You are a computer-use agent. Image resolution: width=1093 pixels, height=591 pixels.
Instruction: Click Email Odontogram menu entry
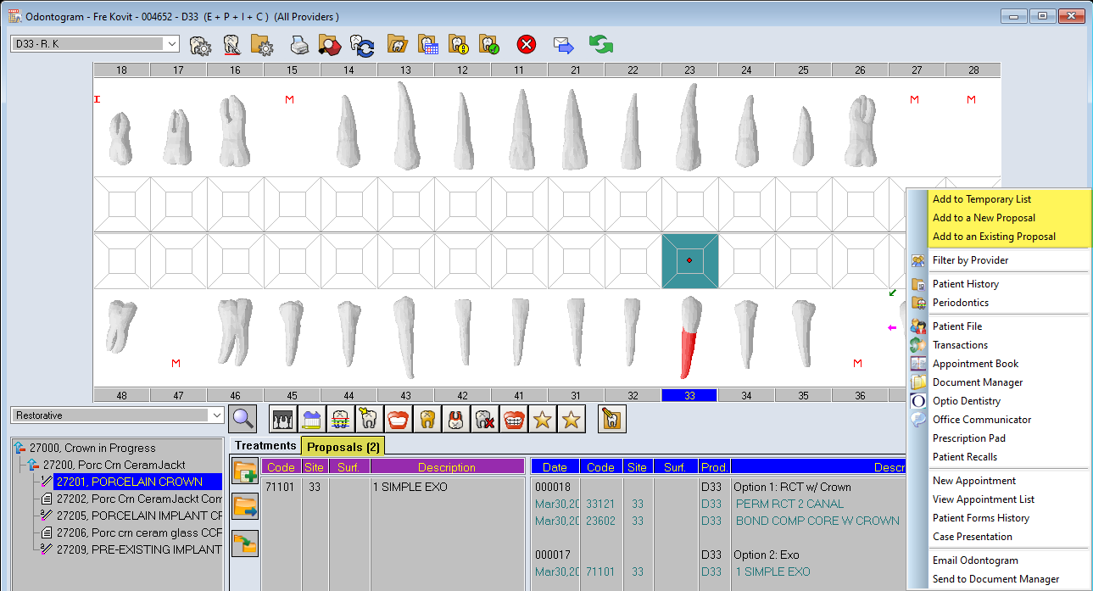tap(975, 560)
